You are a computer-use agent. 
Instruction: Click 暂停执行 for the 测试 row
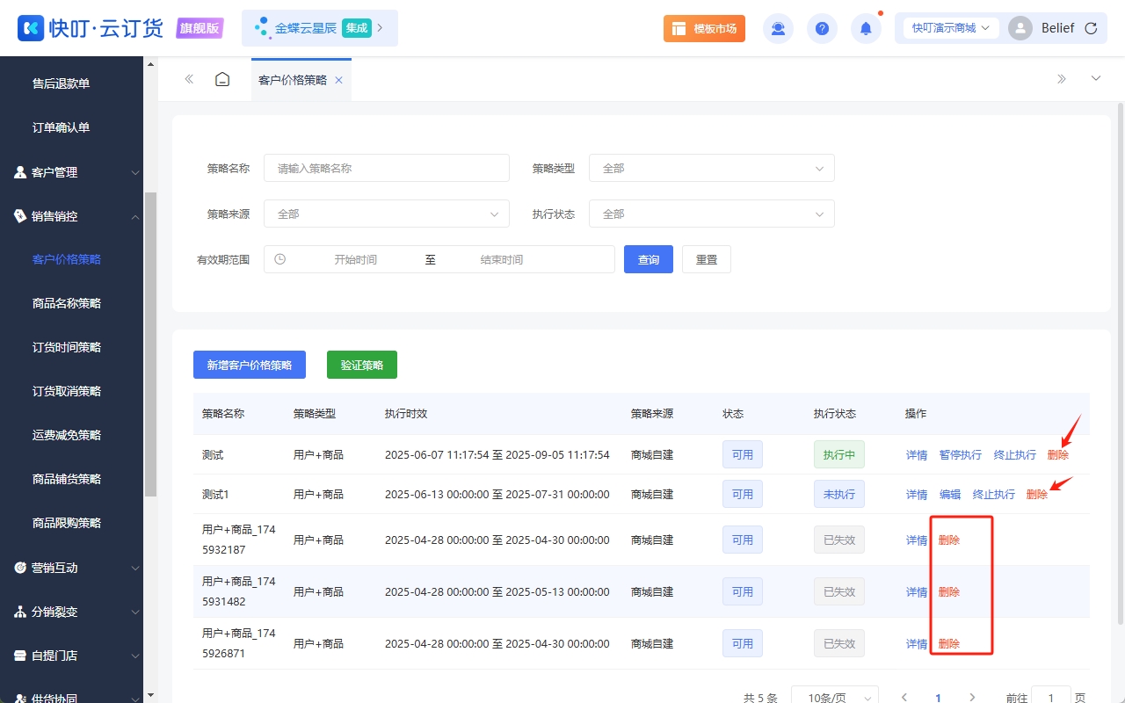[x=961, y=455]
